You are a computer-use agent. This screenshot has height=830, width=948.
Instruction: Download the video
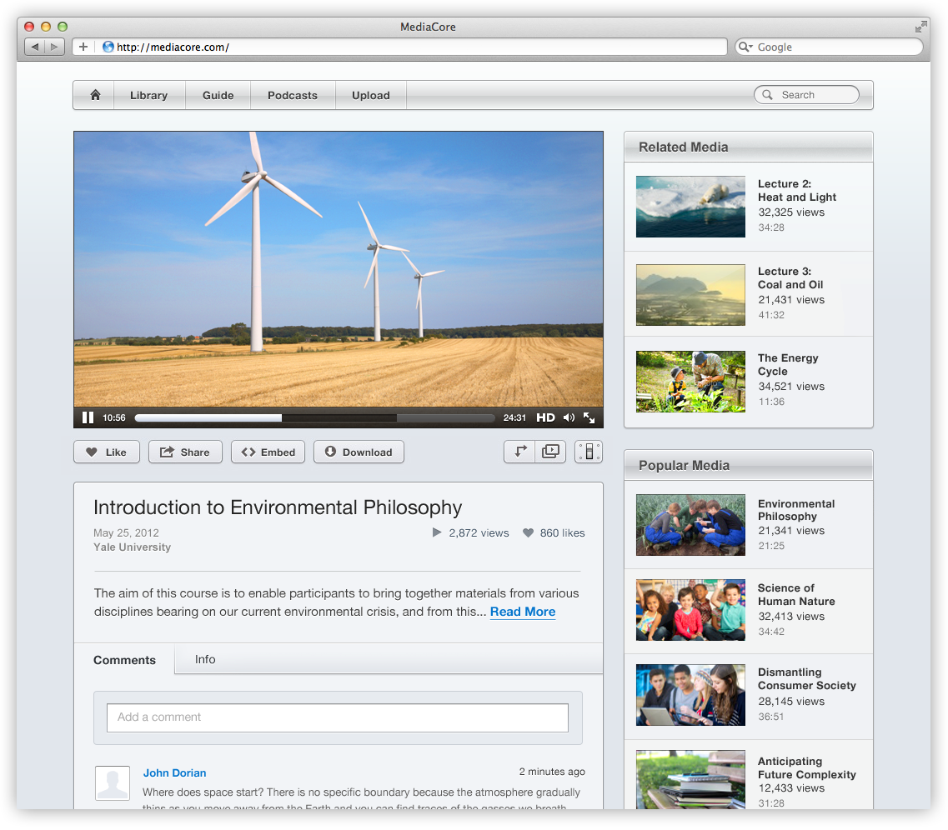click(359, 452)
